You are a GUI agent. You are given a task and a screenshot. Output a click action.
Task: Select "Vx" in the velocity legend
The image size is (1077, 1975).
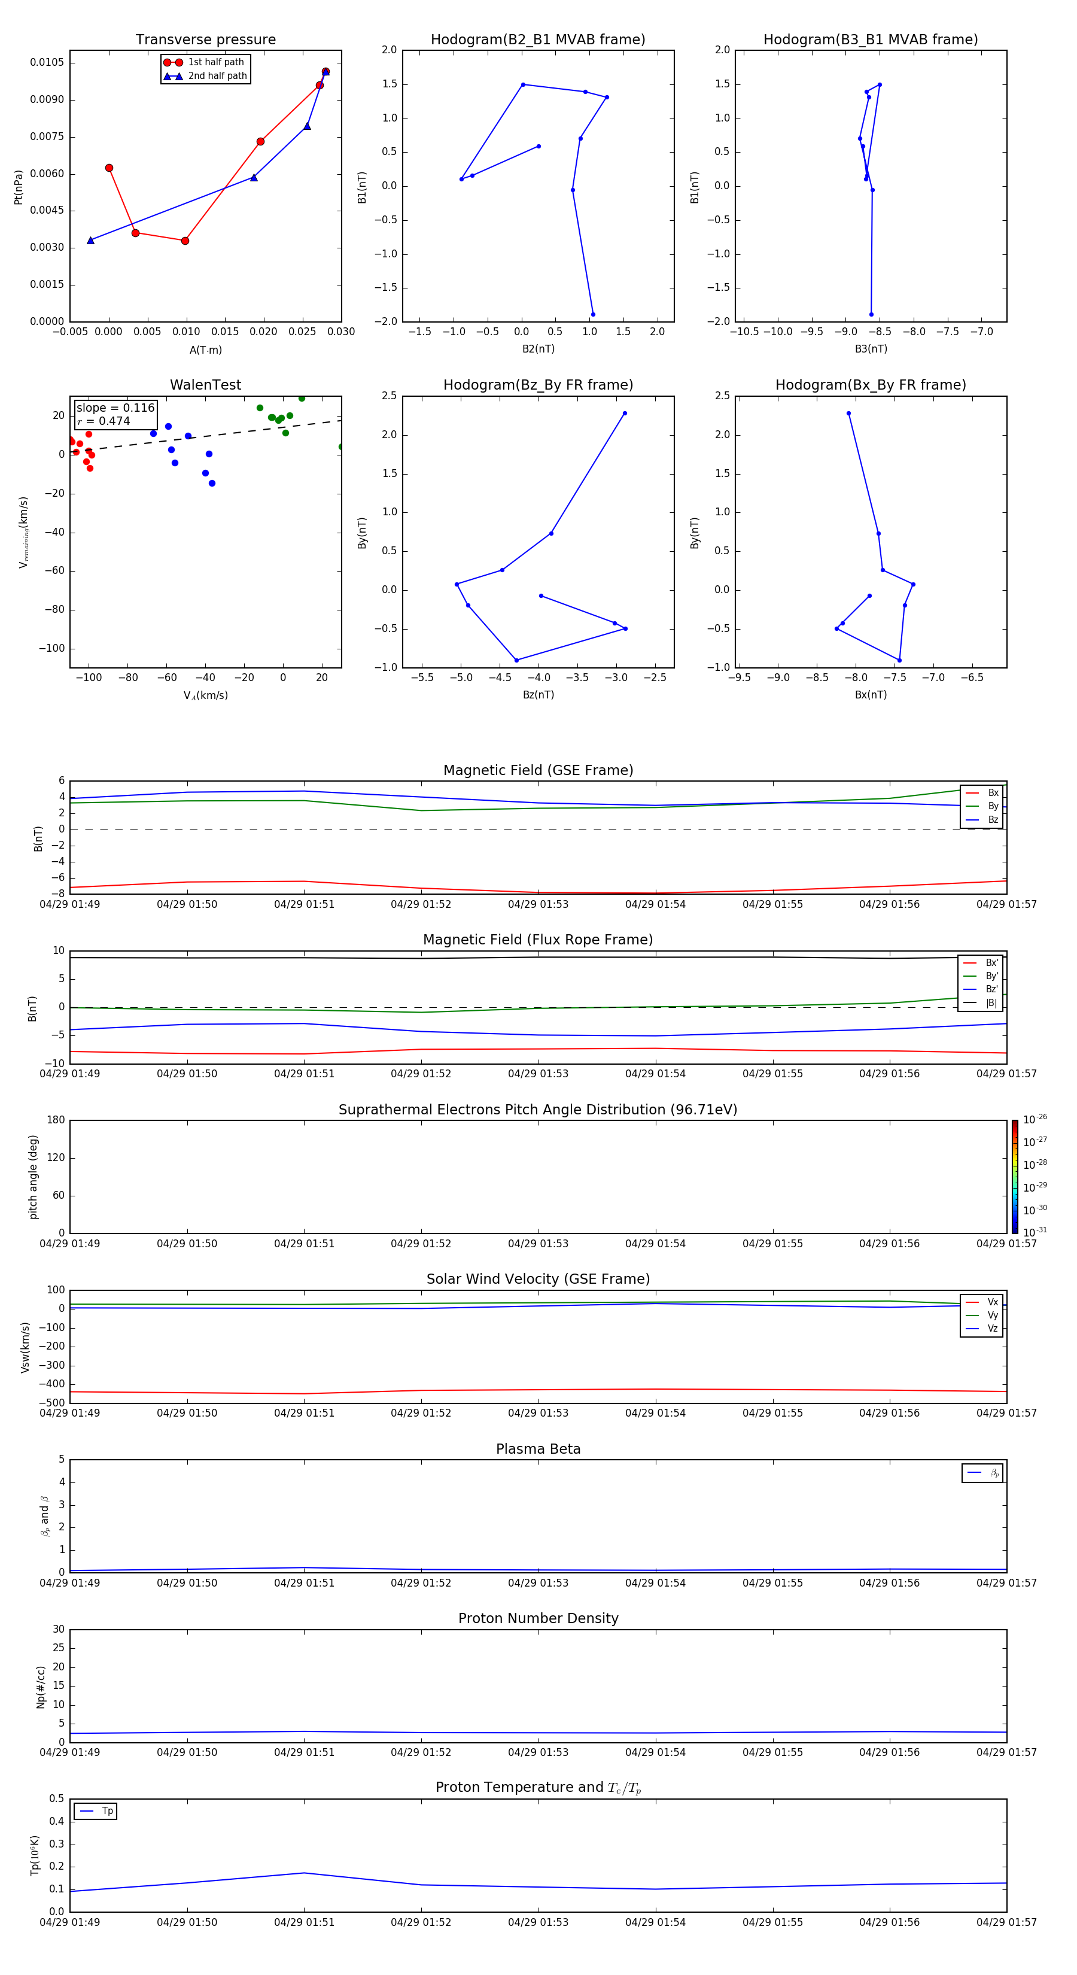click(982, 1302)
